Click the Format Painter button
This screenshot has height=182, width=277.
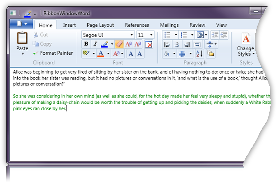[53, 53]
